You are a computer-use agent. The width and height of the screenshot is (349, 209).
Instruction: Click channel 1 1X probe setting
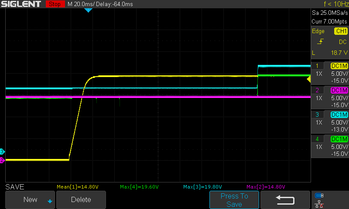319,74
